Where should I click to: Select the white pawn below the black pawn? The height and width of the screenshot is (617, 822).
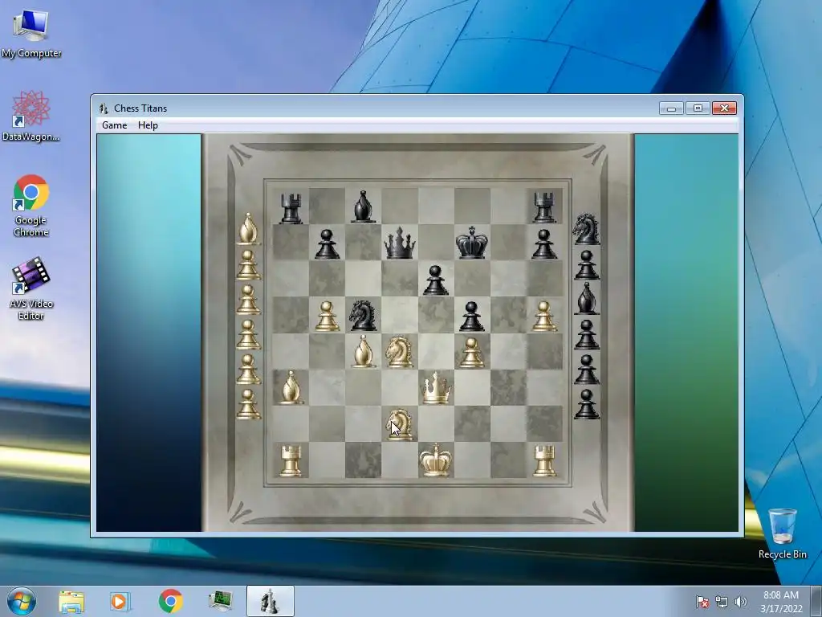click(x=472, y=353)
